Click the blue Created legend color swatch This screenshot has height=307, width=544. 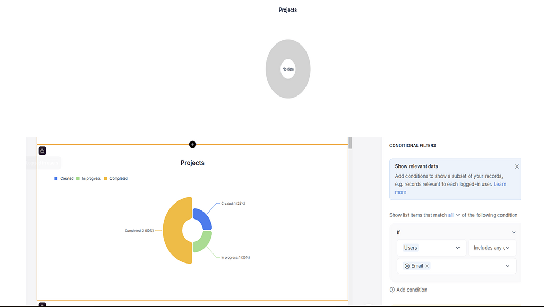click(x=55, y=178)
